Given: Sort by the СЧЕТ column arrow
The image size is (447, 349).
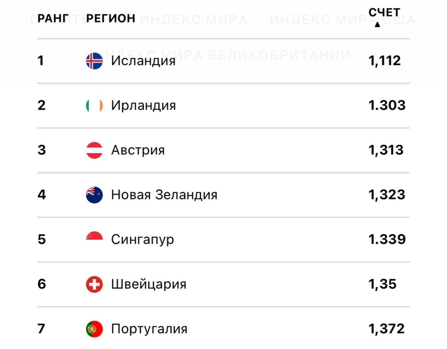Looking at the screenshot, I should [x=377, y=25].
